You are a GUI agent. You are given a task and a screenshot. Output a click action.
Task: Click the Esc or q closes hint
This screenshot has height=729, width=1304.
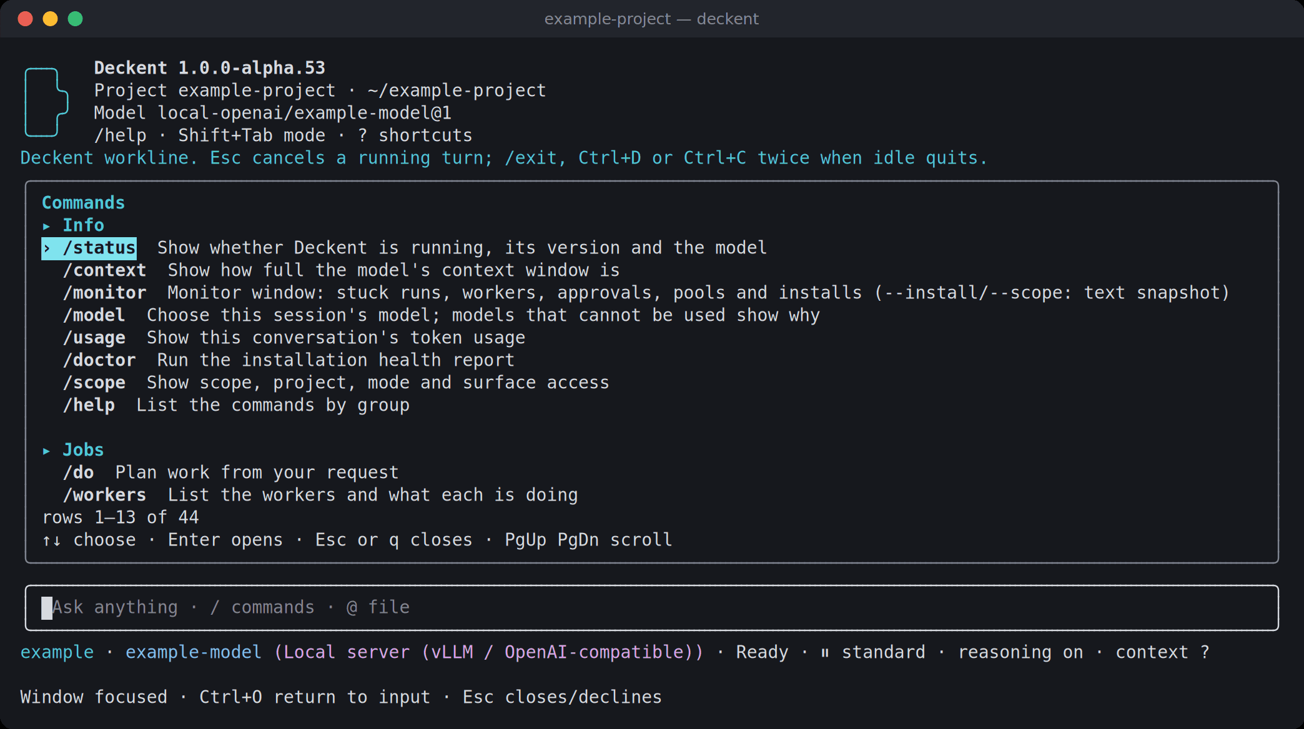pyautogui.click(x=394, y=540)
